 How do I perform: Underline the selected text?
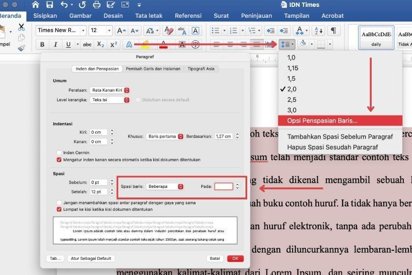click(68, 44)
